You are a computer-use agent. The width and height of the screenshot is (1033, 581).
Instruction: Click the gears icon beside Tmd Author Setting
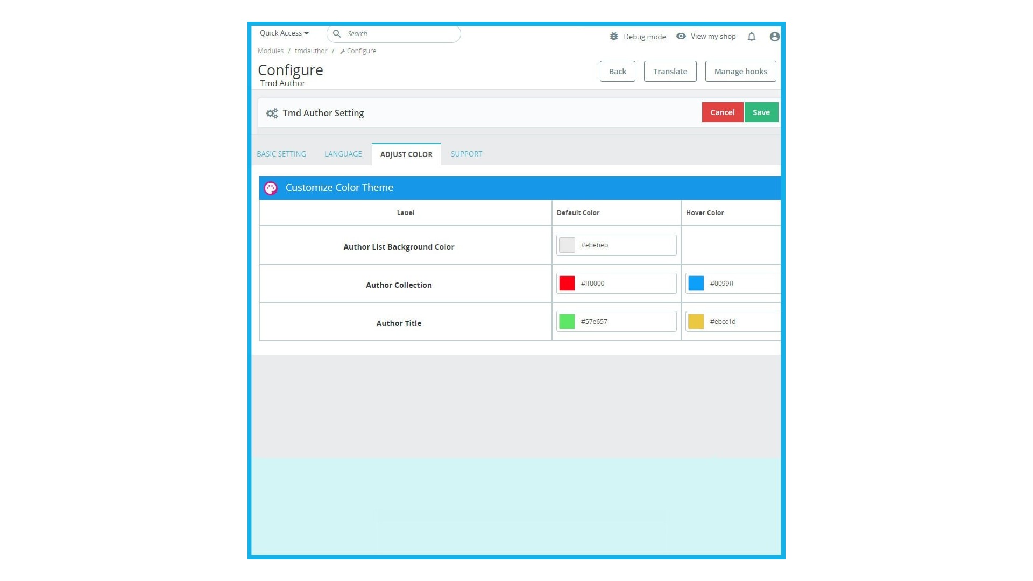pos(272,113)
